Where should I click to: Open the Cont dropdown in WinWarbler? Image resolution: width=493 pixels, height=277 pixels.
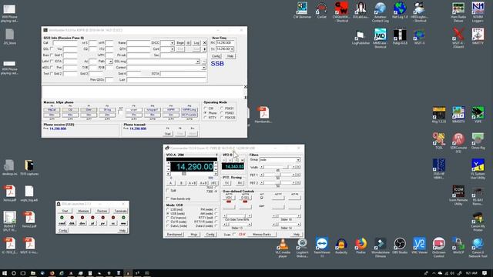pyautogui.click(x=173, y=49)
